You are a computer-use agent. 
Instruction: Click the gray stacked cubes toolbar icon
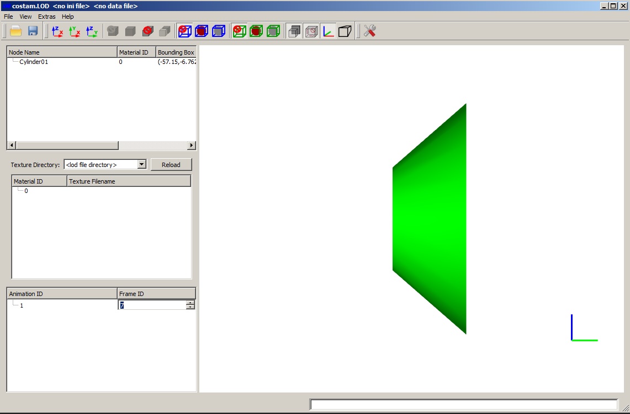[165, 31]
